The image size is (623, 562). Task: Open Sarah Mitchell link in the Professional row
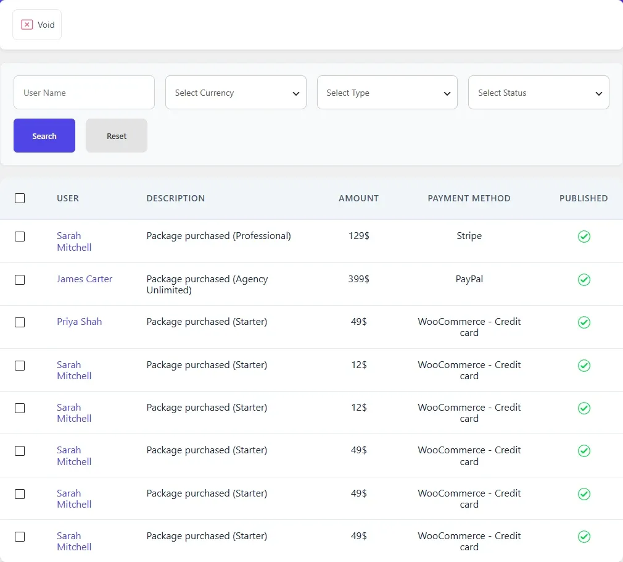(74, 241)
